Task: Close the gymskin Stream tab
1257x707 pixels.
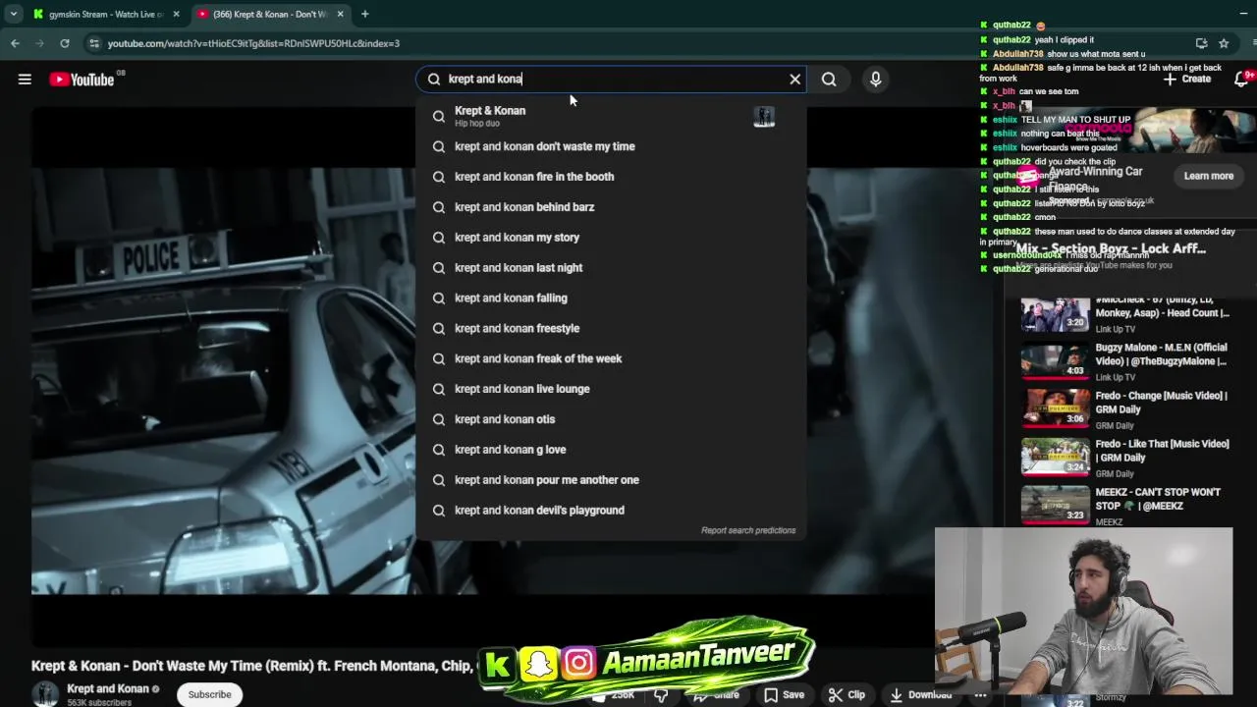Action: 178,14
